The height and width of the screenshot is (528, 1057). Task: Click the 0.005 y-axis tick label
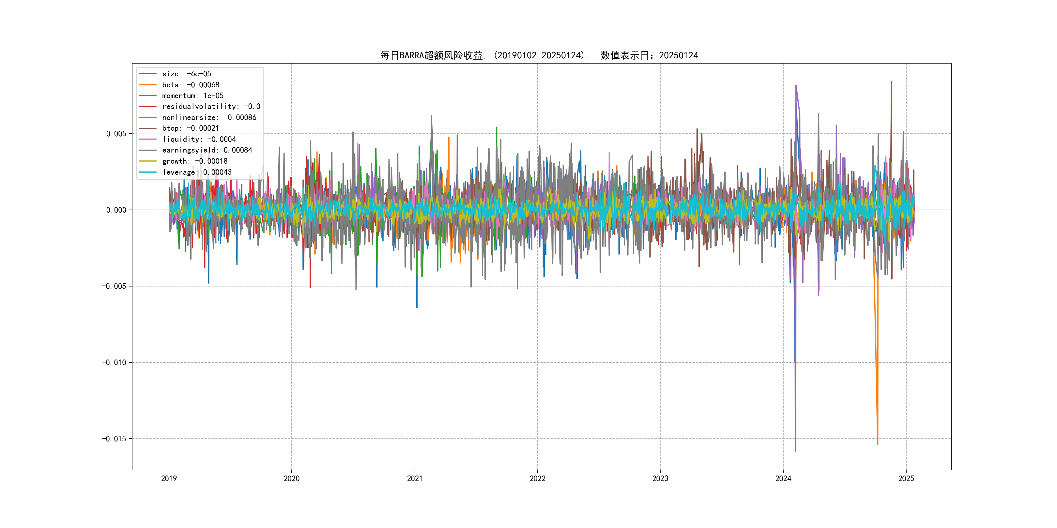pyautogui.click(x=116, y=134)
